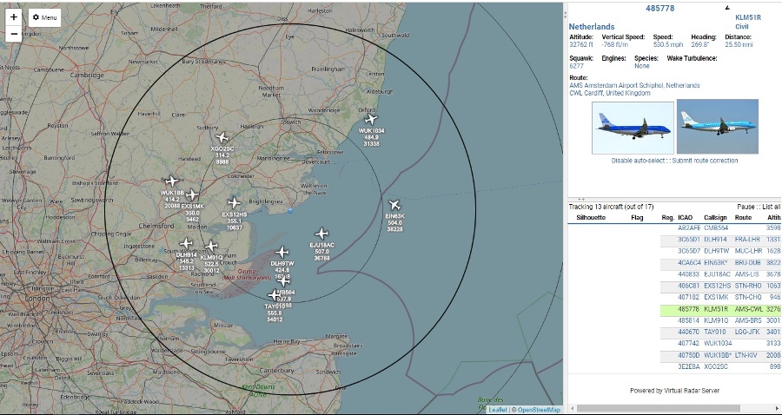Select the KLM91Q aircraft icon
The width and height of the screenshot is (782, 415).
pyautogui.click(x=211, y=246)
